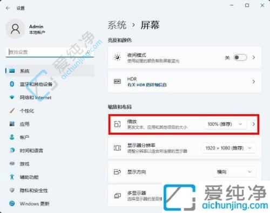Click the Admin account name
Viewport: 270px width, 213px height.
pos(36,26)
